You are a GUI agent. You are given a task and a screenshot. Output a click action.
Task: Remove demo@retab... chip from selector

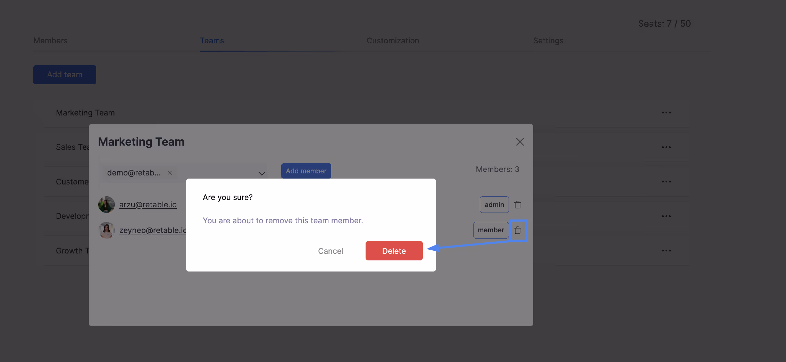point(169,173)
